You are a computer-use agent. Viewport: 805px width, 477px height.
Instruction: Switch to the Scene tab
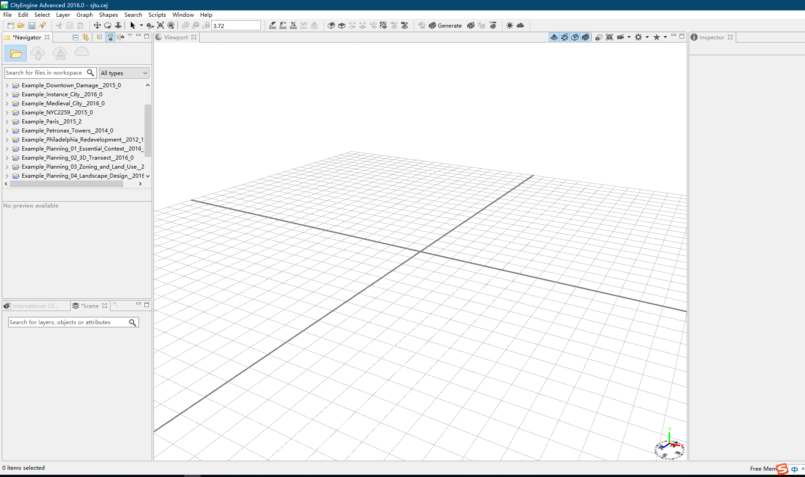(x=89, y=306)
